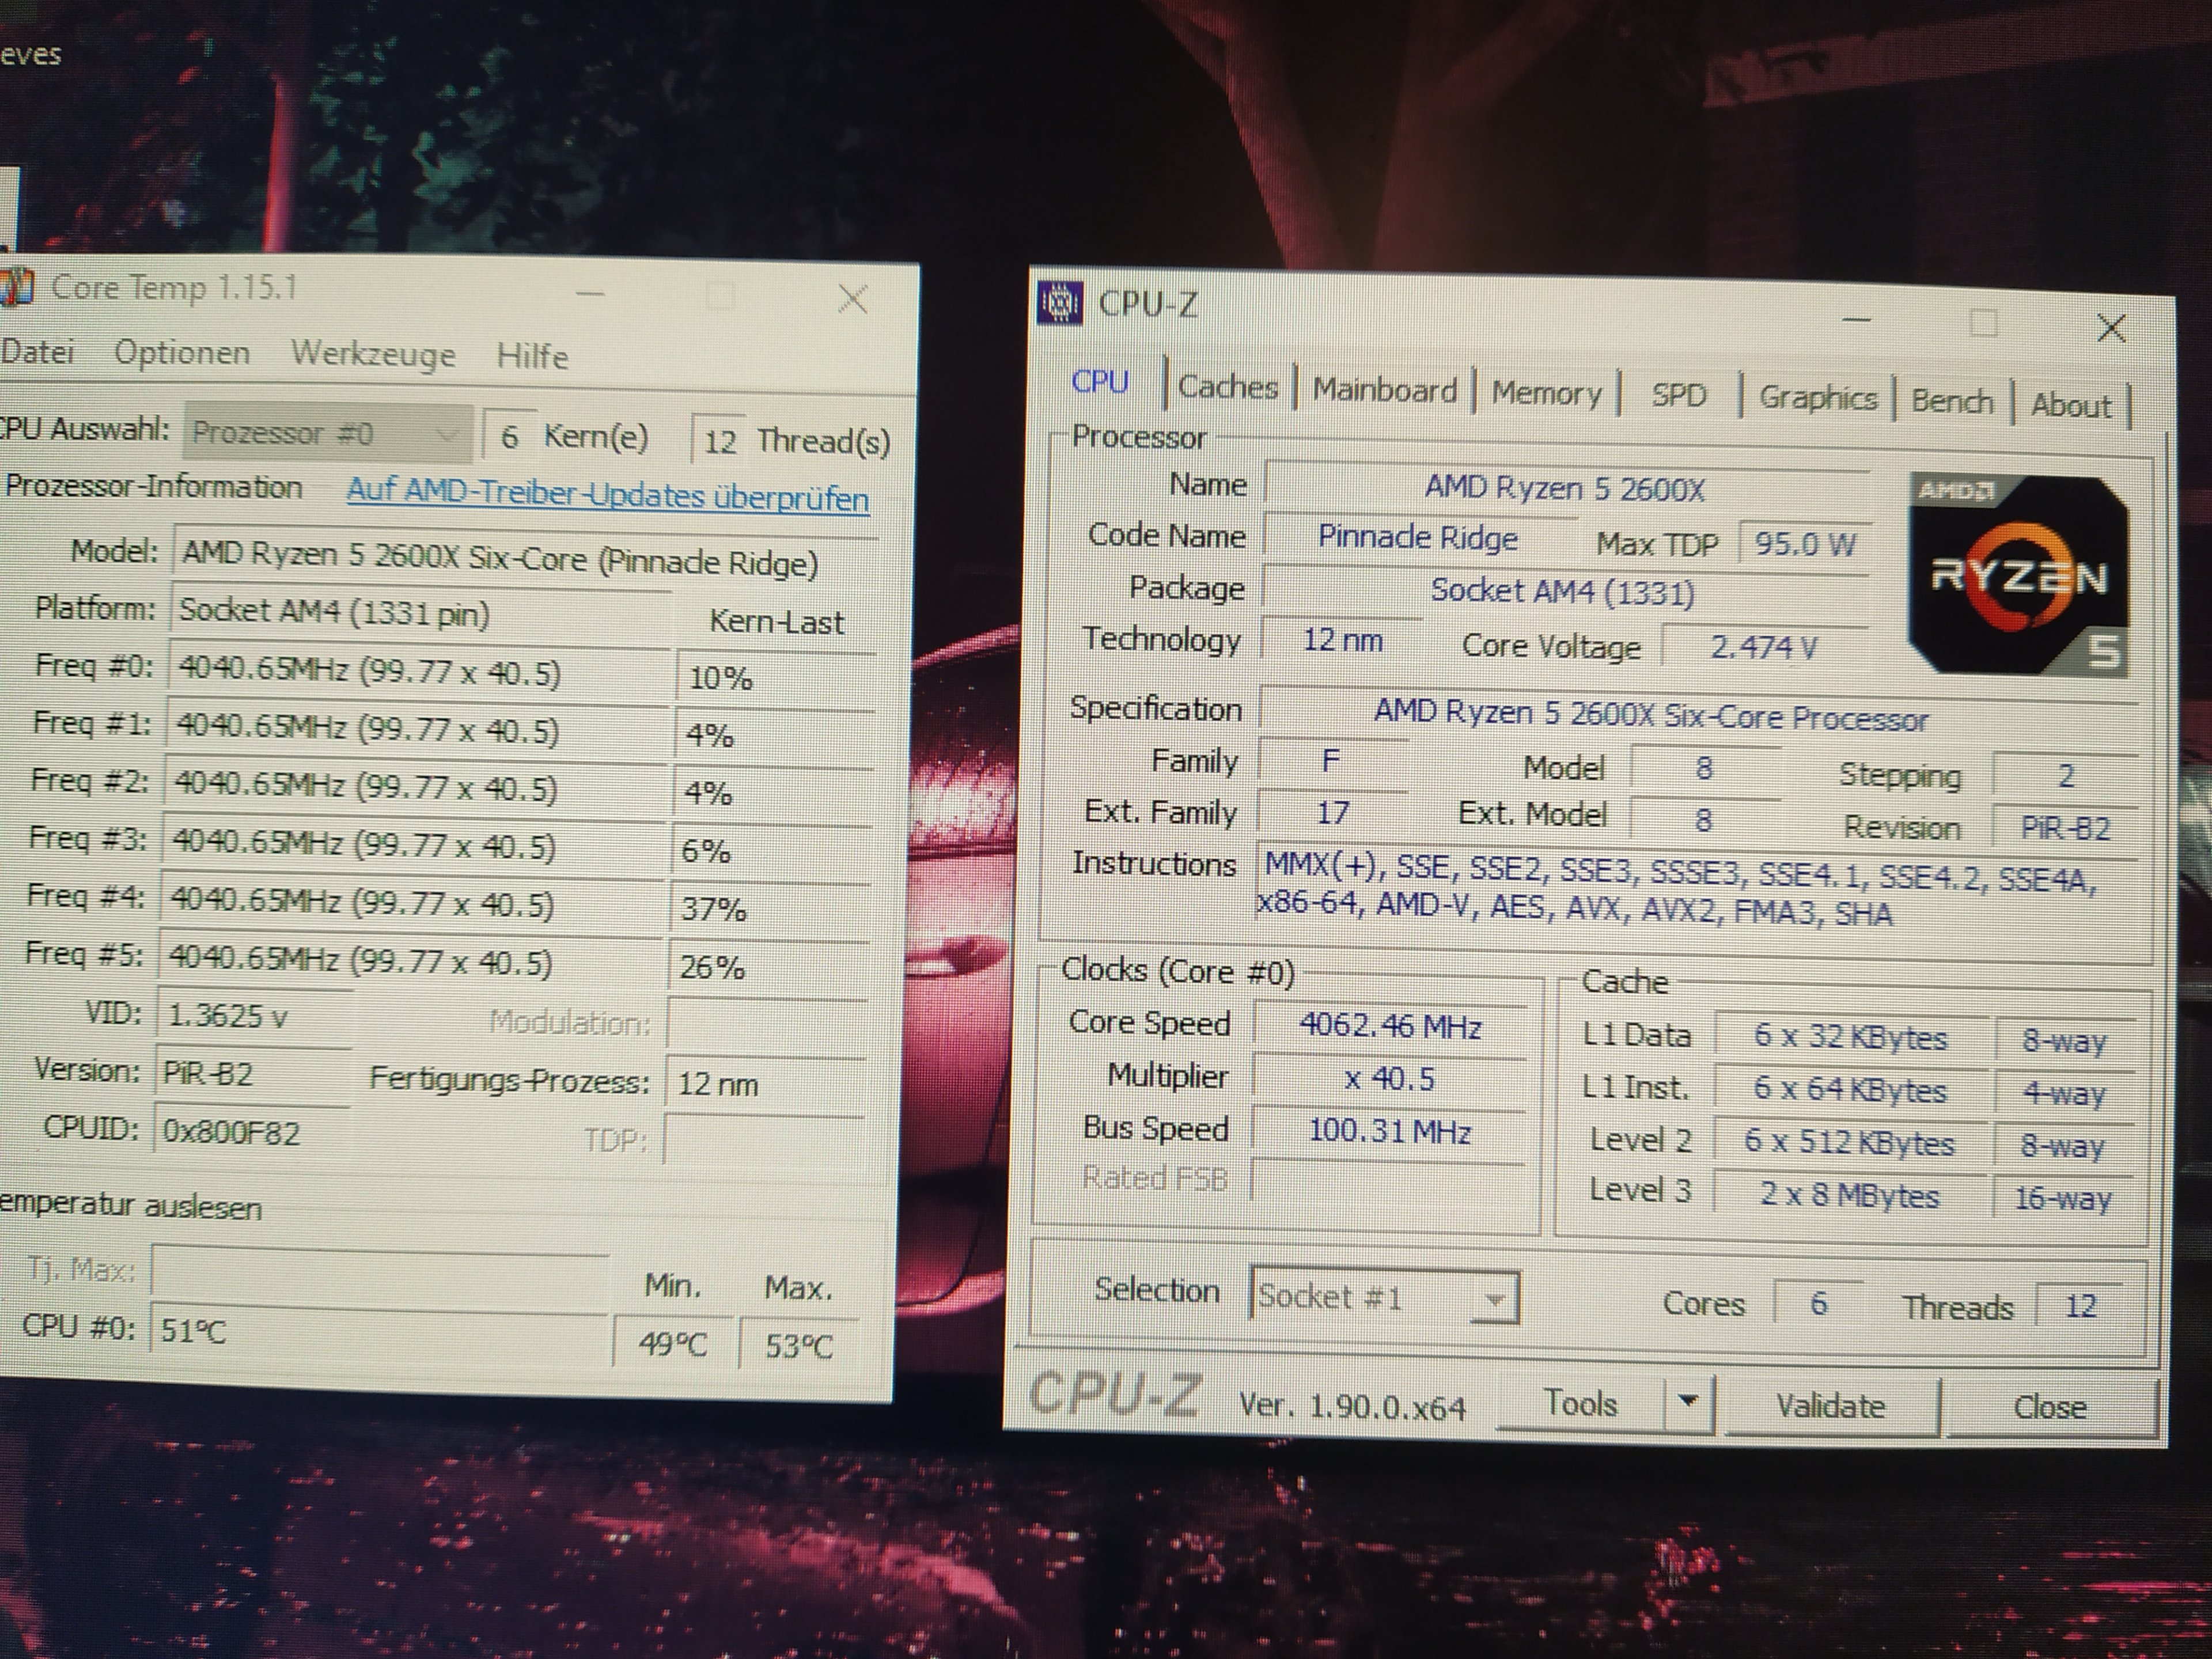Expand the Socket #1 selection dropdown

coord(1494,1299)
